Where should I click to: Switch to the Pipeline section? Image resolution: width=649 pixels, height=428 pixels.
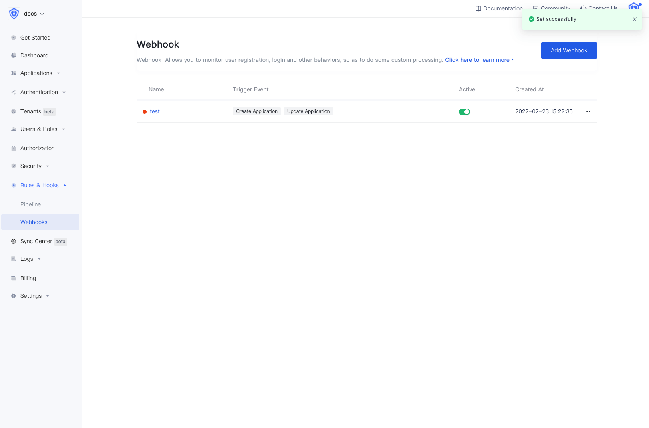[30, 204]
